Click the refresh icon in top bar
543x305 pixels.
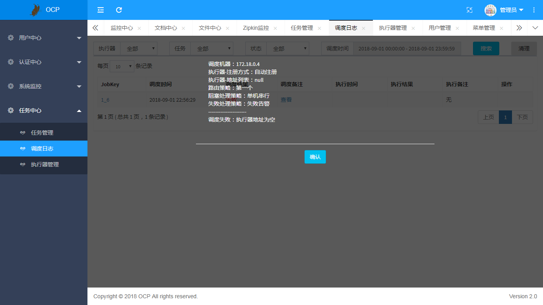(119, 10)
